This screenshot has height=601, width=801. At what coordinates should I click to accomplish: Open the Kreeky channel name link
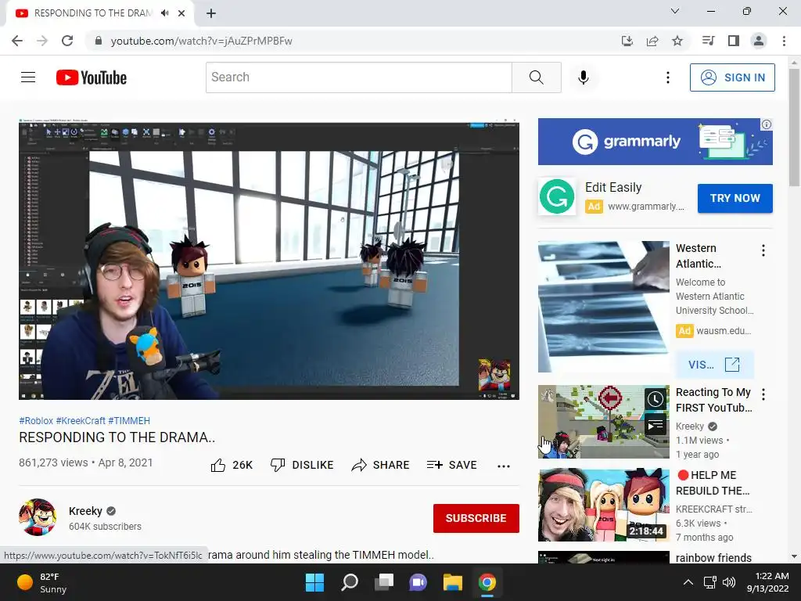click(86, 511)
